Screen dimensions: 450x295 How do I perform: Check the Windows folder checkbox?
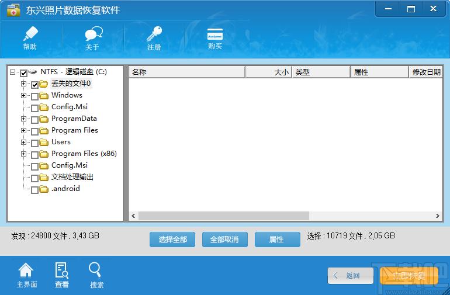point(34,96)
